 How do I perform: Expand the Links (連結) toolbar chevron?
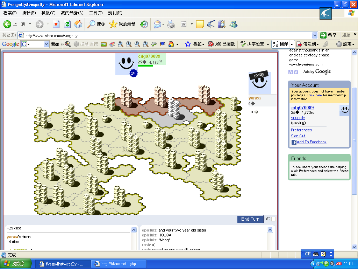pos(355,34)
